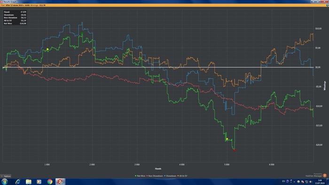Click the 'Net Won' row in stats box
This screenshot has width=329, height=185.
(15, 23)
